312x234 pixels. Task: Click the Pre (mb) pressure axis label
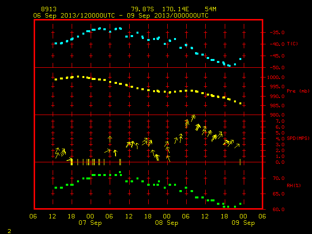point(298,91)
